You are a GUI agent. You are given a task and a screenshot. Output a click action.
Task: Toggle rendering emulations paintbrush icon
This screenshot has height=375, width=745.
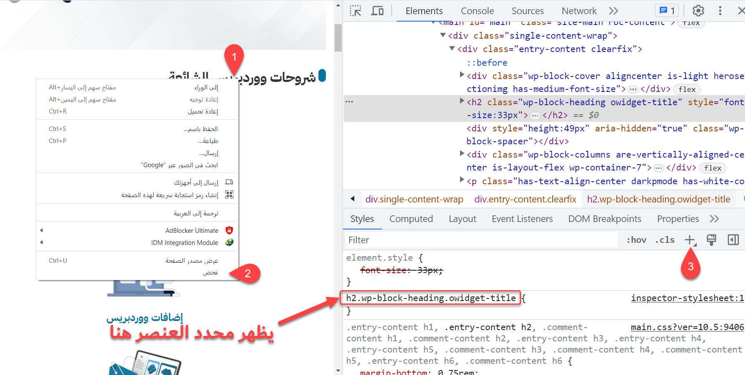712,240
